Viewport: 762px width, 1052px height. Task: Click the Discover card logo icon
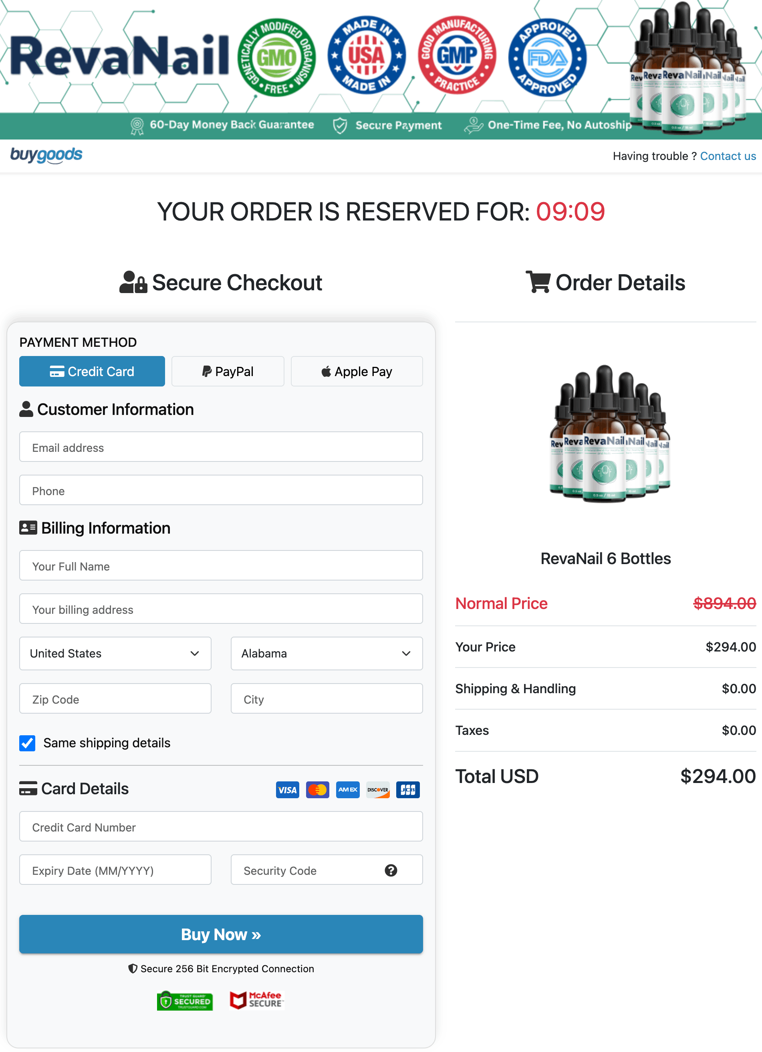(378, 789)
